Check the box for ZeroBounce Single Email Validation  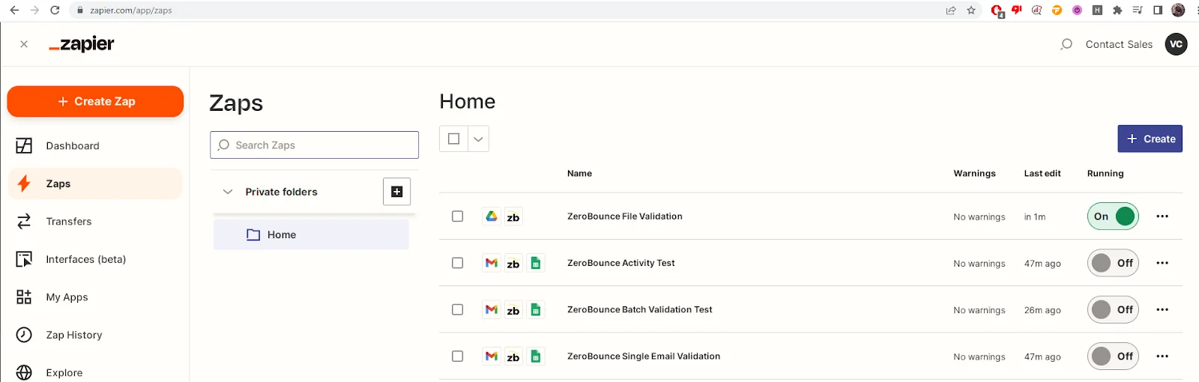coord(457,357)
